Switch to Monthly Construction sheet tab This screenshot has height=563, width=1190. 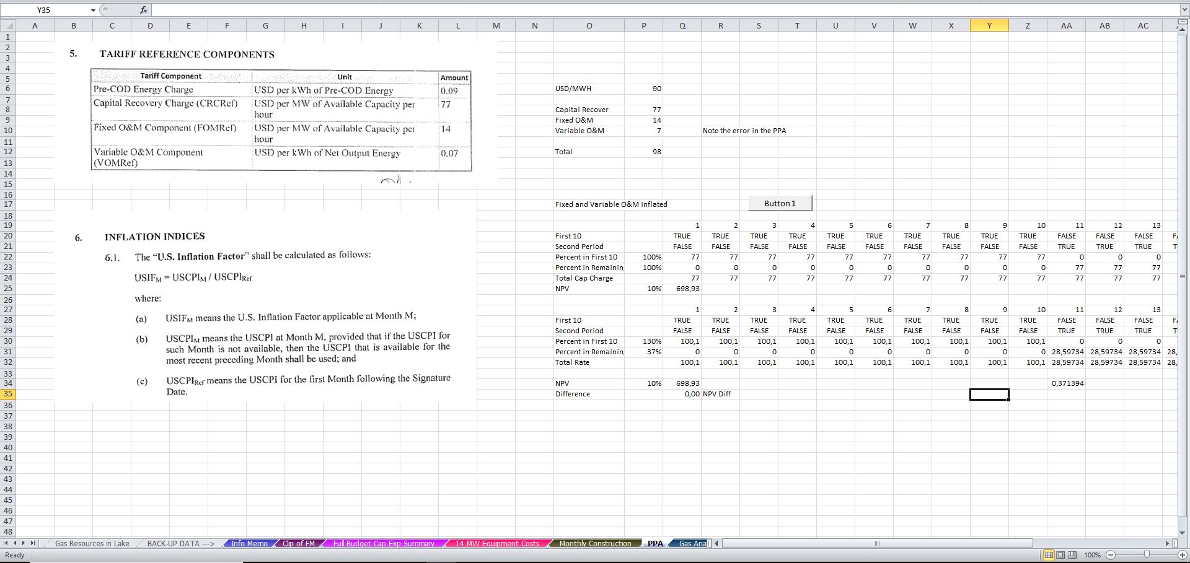[x=595, y=544]
